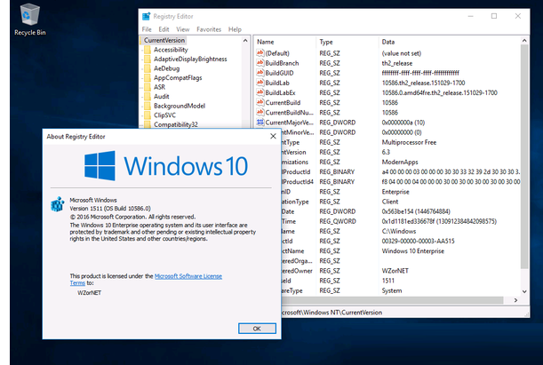
Task: Select the AeDebug folder icon
Action: click(x=147, y=68)
